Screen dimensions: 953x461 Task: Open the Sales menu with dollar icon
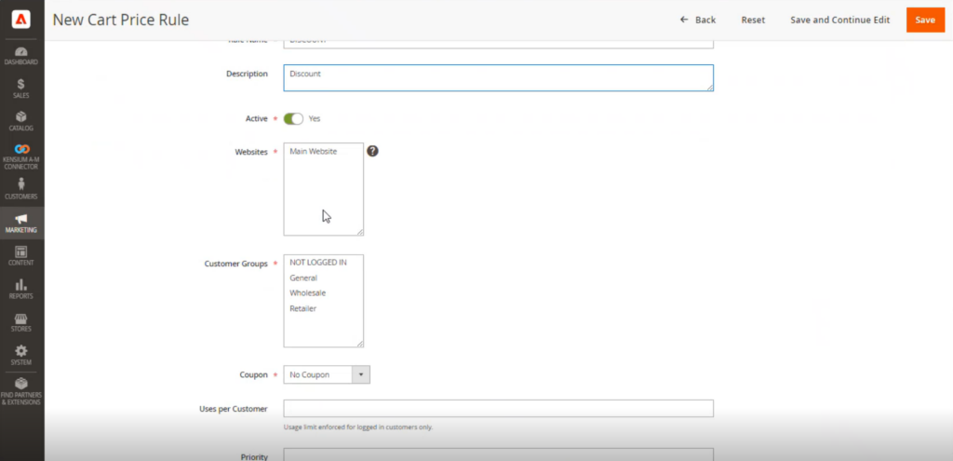click(x=21, y=89)
